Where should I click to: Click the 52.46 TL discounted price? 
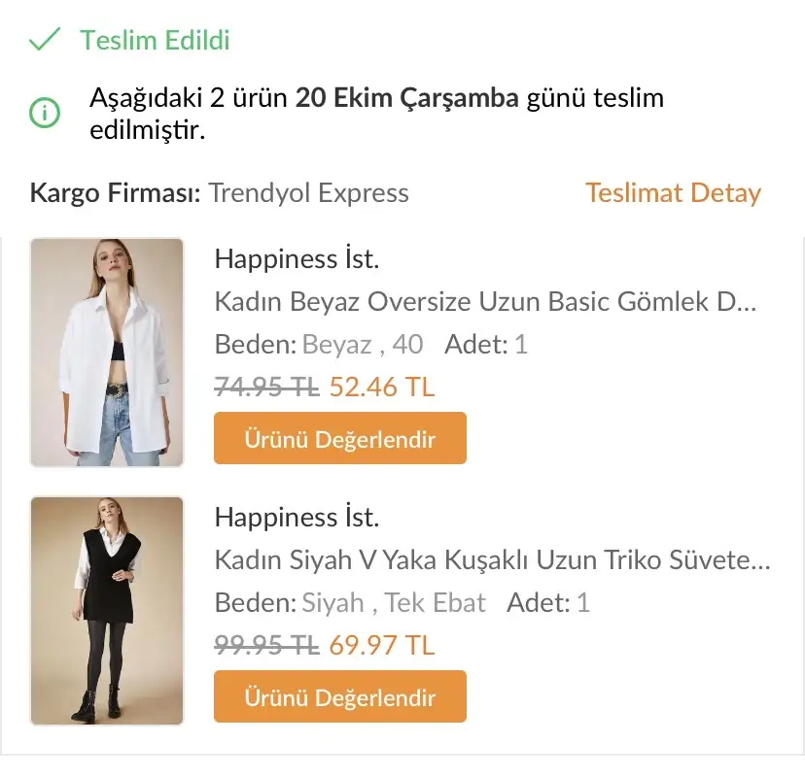point(382,388)
